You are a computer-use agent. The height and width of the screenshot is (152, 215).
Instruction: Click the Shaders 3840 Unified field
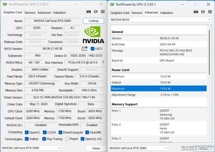click(x=40, y=70)
